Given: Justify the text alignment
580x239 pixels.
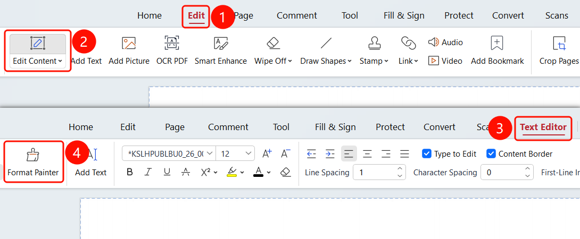Looking at the screenshot, I should (404, 153).
